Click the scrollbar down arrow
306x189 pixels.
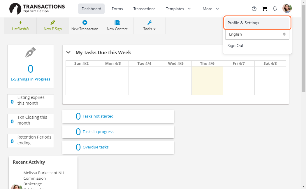tap(303, 186)
